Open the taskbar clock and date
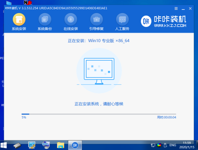Image resolution: width=198 pixels, height=150 pixels. (187, 145)
